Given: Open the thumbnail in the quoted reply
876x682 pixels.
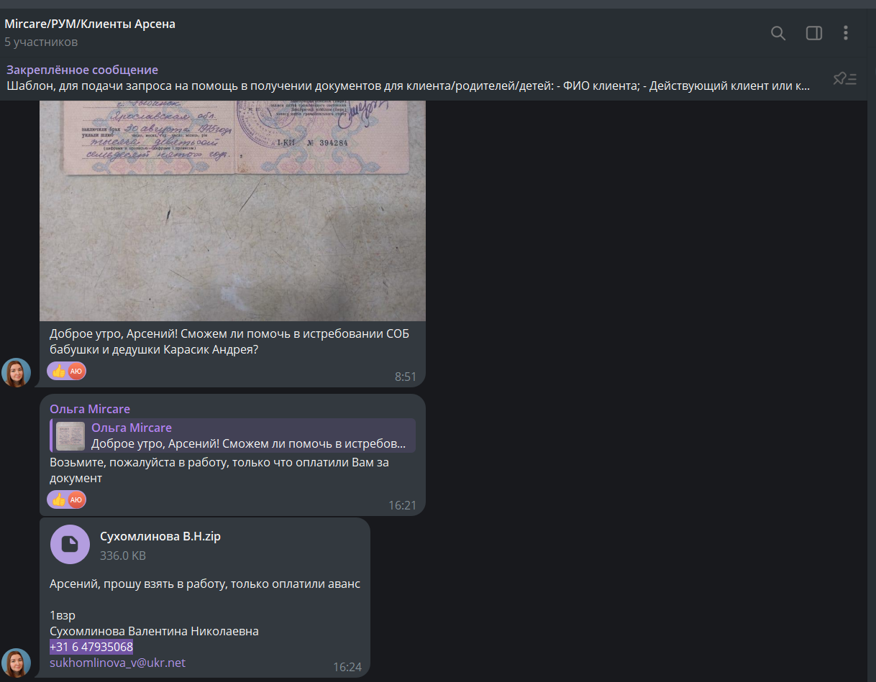Looking at the screenshot, I should (70, 436).
